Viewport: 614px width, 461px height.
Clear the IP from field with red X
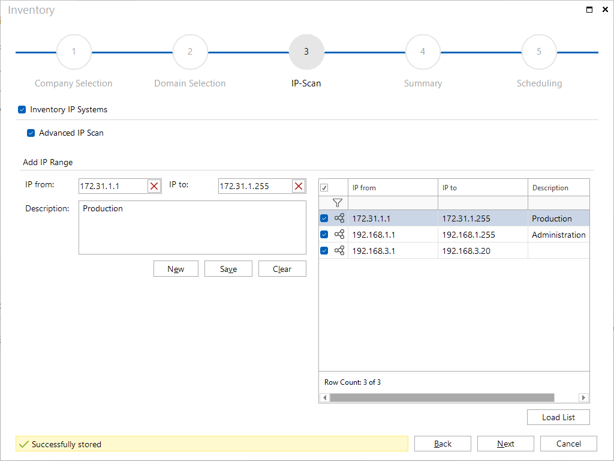pyautogui.click(x=154, y=186)
